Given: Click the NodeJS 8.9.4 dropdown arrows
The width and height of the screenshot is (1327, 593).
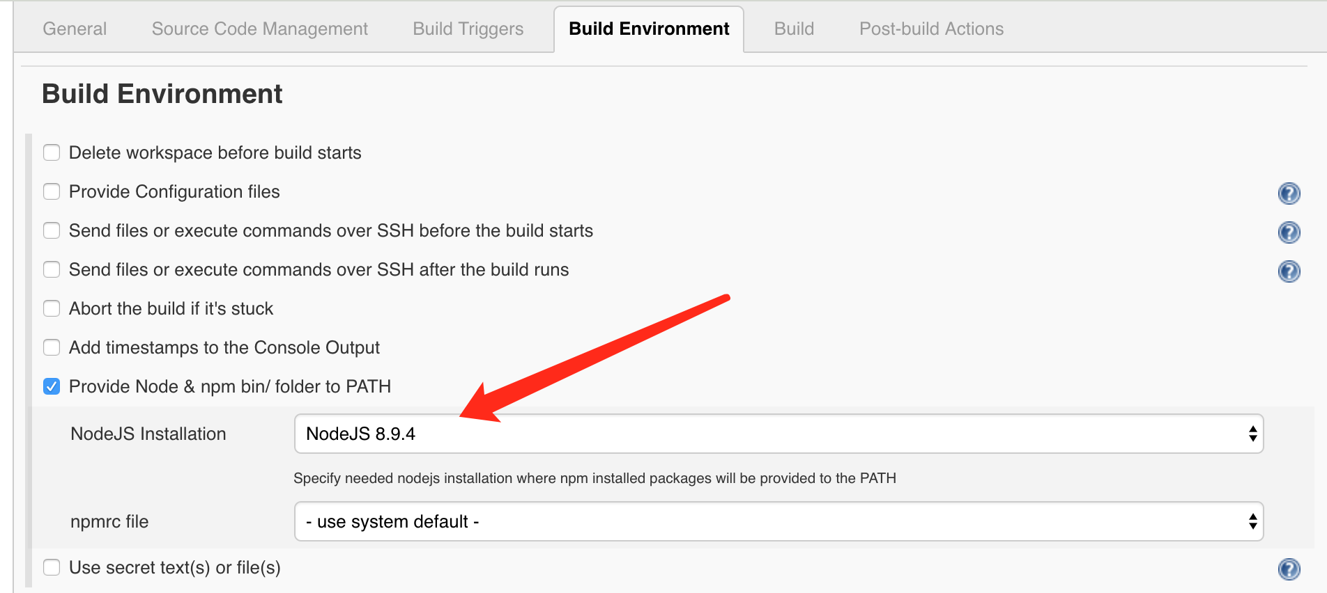Looking at the screenshot, I should pyautogui.click(x=1252, y=434).
